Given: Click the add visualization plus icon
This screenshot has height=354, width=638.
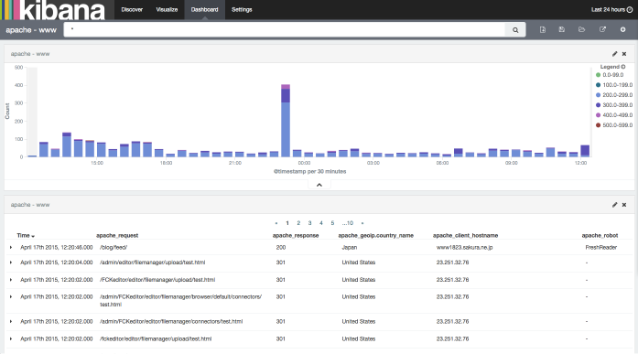Looking at the screenshot, I should (622, 29).
